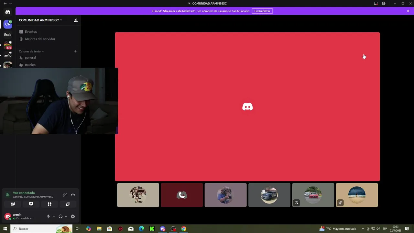Open the COMUNIDAD ARMIN98SC server dropdown
The image size is (414, 233).
[40, 20]
